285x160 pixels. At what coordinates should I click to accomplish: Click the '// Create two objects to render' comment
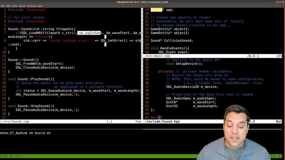180,18
